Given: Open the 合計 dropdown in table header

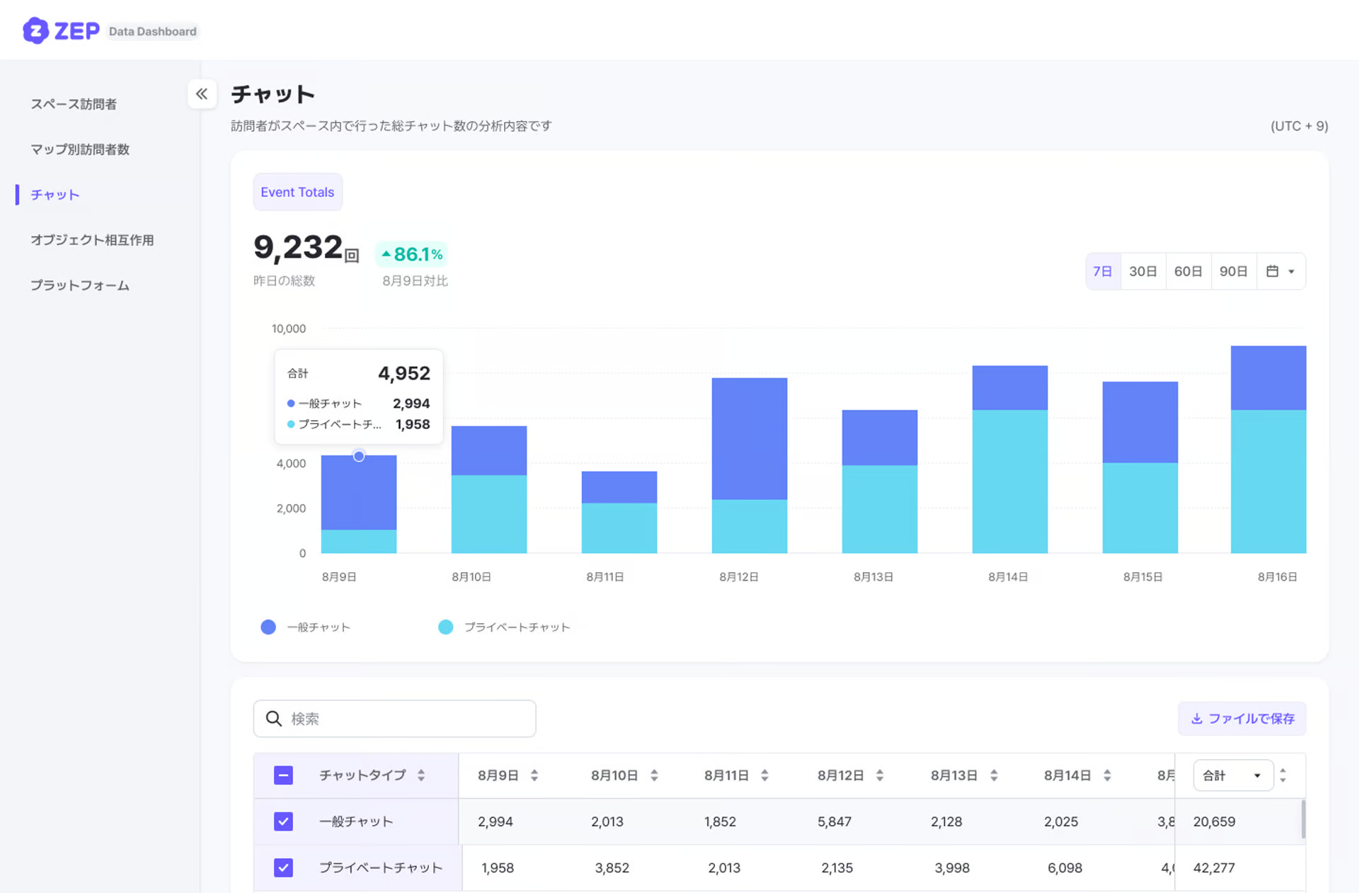Looking at the screenshot, I should tap(1232, 775).
